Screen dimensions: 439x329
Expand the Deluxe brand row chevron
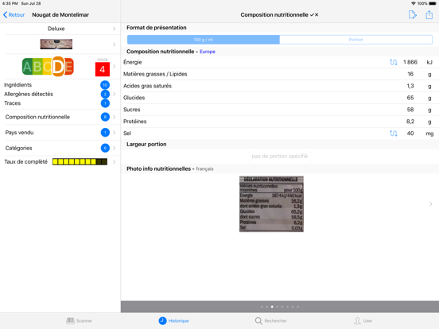tap(114, 29)
